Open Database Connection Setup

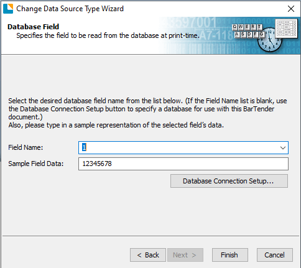(229, 181)
